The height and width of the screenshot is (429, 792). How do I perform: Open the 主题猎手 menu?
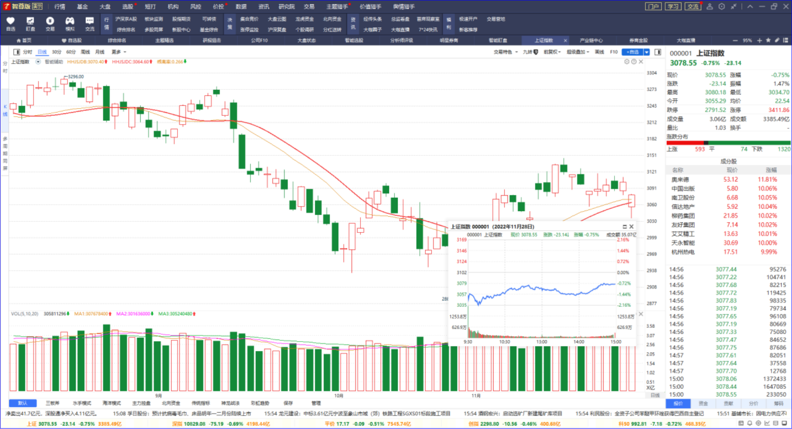click(x=337, y=6)
